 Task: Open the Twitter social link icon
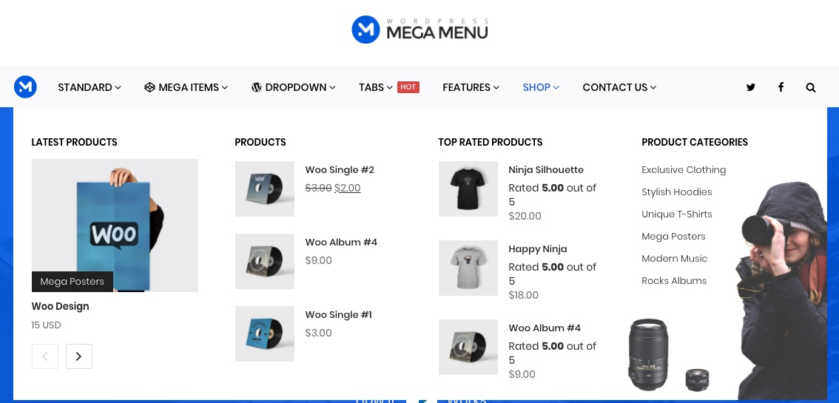coord(751,87)
